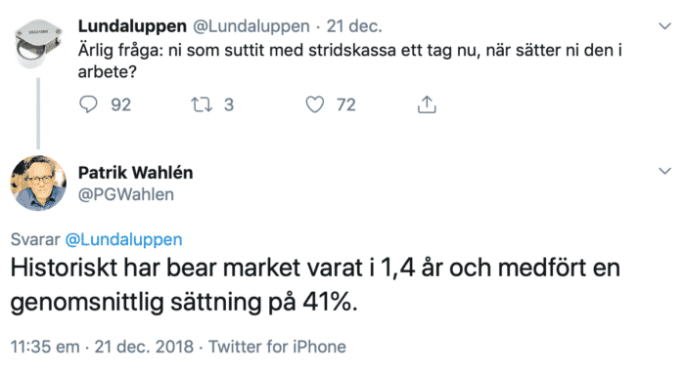685x372 pixels.
Task: View the 92 replies count
Action: click(x=120, y=105)
